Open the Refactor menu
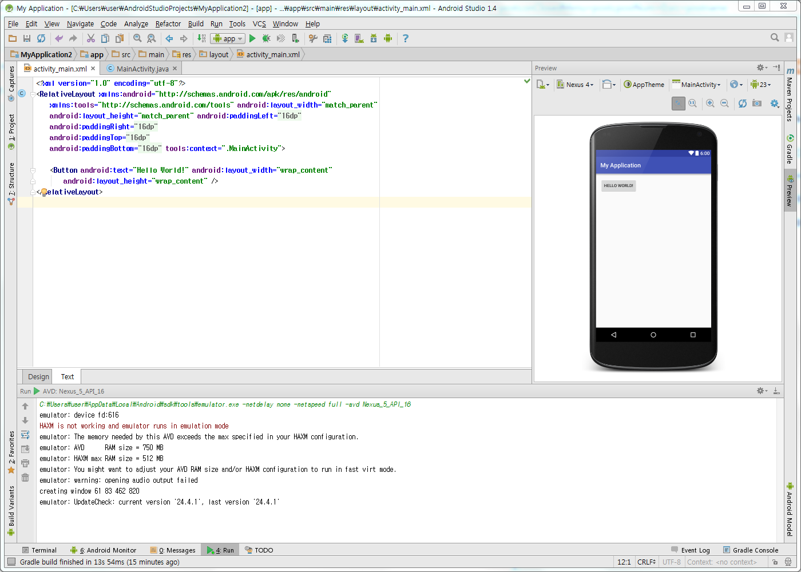 tap(168, 24)
